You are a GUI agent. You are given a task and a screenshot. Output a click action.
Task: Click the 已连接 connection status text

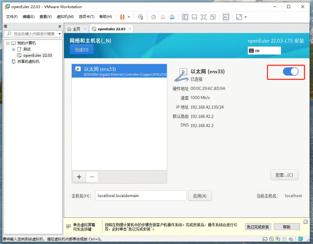(197, 79)
